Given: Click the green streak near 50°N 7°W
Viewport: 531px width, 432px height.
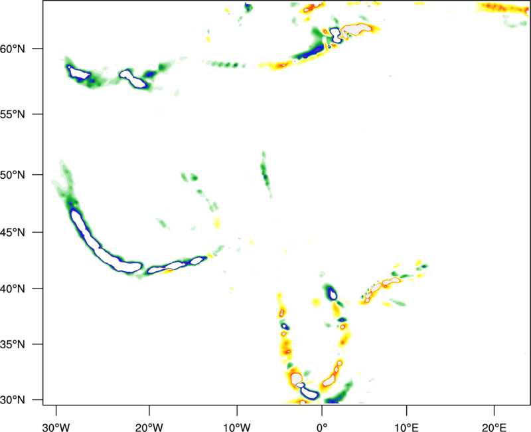Looking at the screenshot, I should [265, 174].
